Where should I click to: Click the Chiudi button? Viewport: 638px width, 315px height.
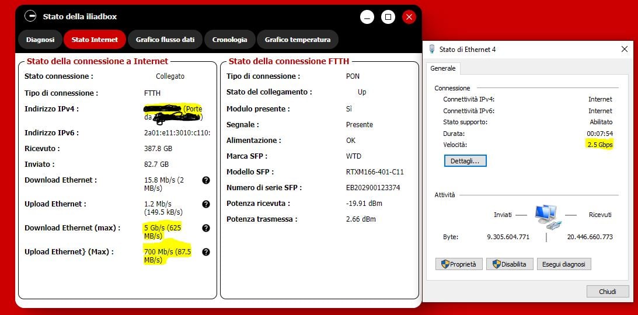coord(607,291)
